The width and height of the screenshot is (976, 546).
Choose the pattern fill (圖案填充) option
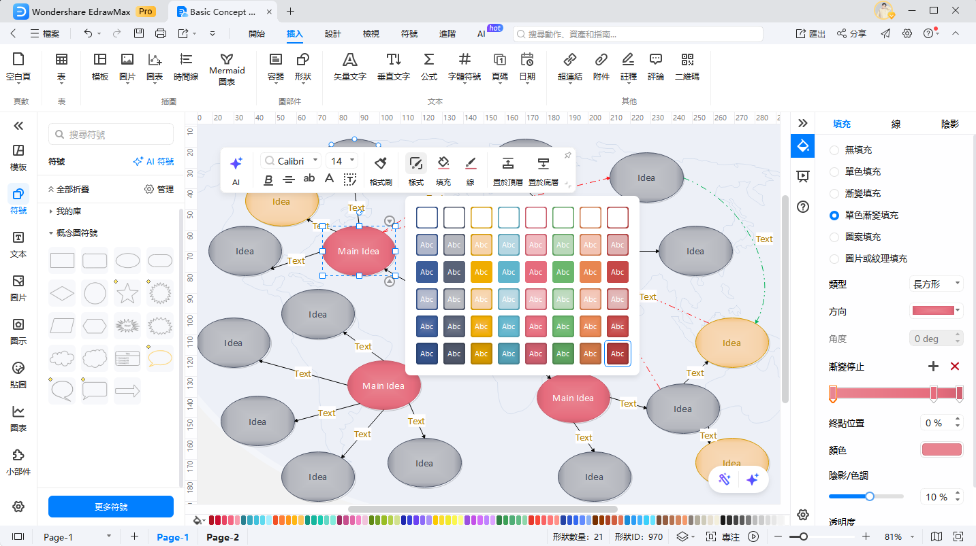(x=834, y=237)
